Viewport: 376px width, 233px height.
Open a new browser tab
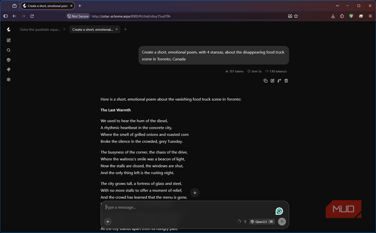tap(80, 6)
